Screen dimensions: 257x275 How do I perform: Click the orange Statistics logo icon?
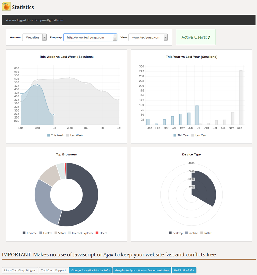(6, 6)
